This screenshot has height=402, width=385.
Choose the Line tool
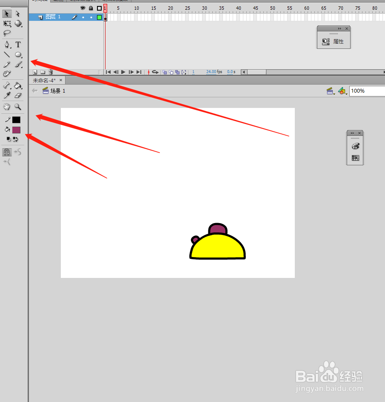click(7, 55)
